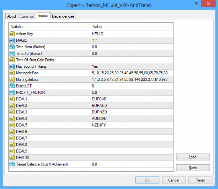
Task: Click the integer icon beside Play Sound If Hang
Action: (x=12, y=66)
